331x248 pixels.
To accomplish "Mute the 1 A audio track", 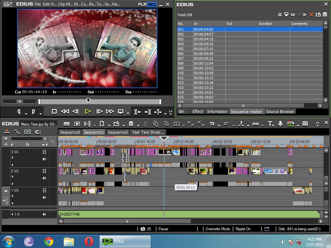I will (44, 214).
